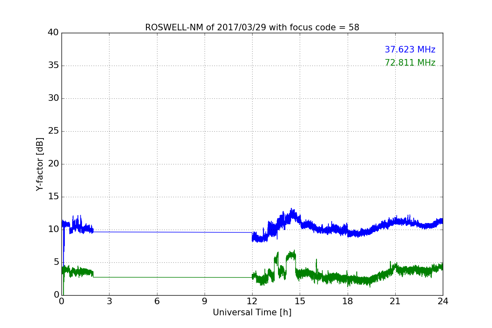Click x-axis tick label 6
The width and height of the screenshot is (492, 328).
click(157, 301)
